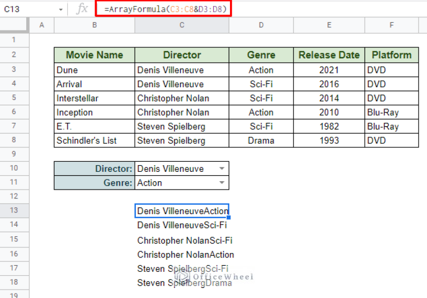Open the Name Box dropdown arrow
The height and width of the screenshot is (298, 427).
[60, 9]
